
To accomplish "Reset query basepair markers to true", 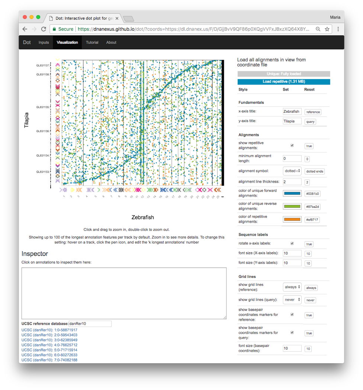I will coord(309,333).
